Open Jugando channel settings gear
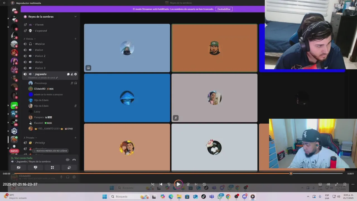The width and height of the screenshot is (357, 201). [76, 74]
